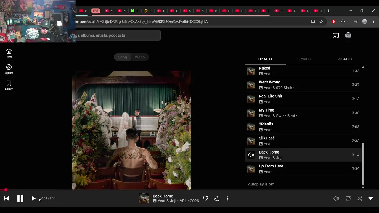Select the LYRICS tab
Screen dimensions: 379x213
[305, 59]
